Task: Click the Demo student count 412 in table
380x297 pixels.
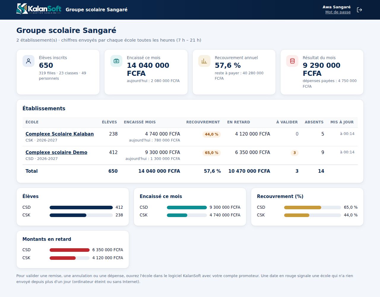Action: pyautogui.click(x=113, y=152)
